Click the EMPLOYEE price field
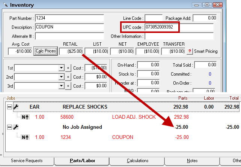Image resolution: width=241 pixels, height=167 pixels. coord(148,51)
